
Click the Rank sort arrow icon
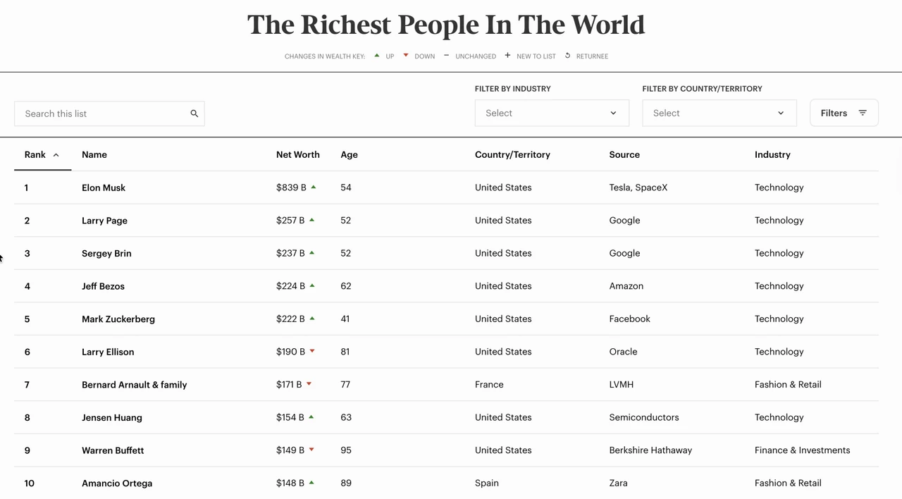[x=56, y=155]
